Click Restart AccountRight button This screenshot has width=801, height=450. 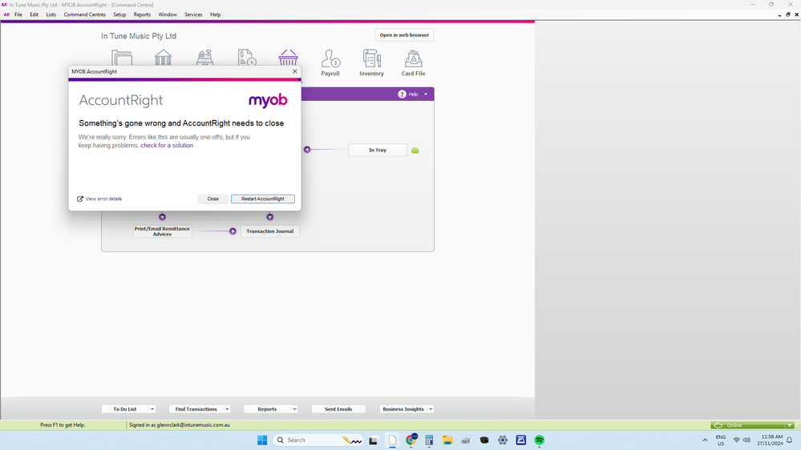[x=263, y=199]
